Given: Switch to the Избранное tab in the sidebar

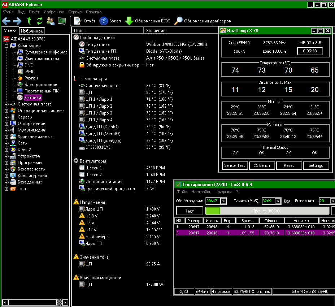Looking at the screenshot, I should [32, 31].
